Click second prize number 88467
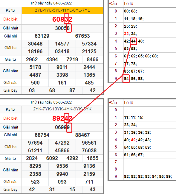 tap(82, 135)
